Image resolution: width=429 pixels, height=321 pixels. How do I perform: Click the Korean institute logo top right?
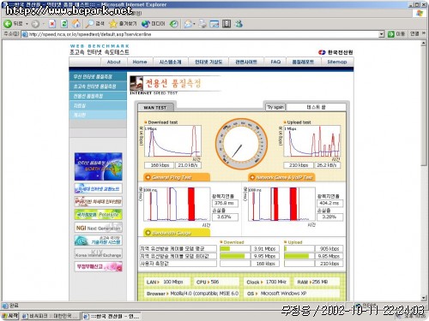335,52
